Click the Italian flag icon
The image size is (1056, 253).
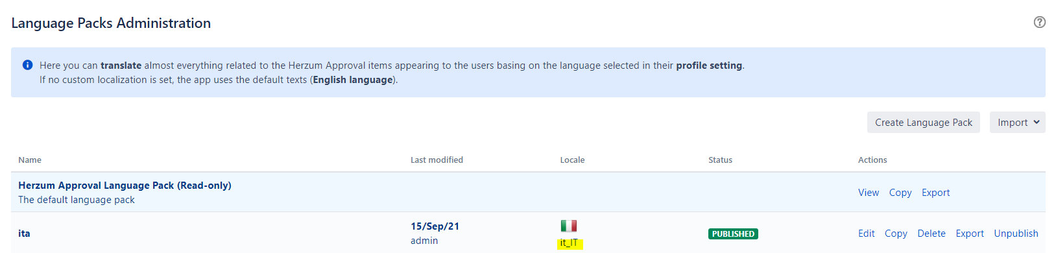pos(569,226)
